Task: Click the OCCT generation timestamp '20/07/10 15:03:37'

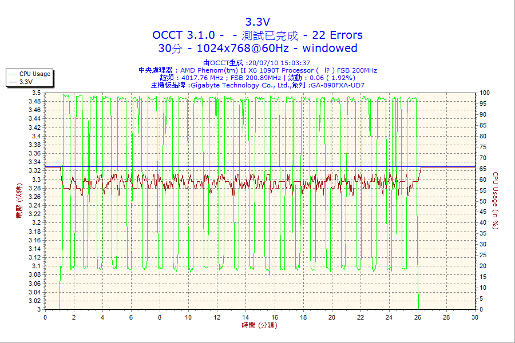Action: click(x=279, y=63)
